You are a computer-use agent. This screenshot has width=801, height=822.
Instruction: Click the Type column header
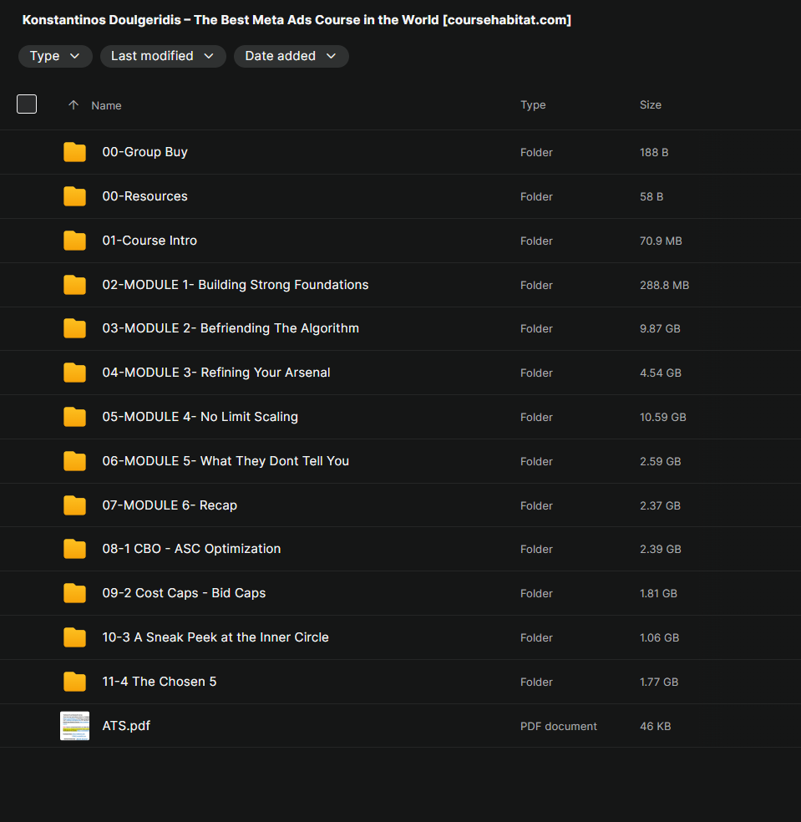click(x=533, y=105)
